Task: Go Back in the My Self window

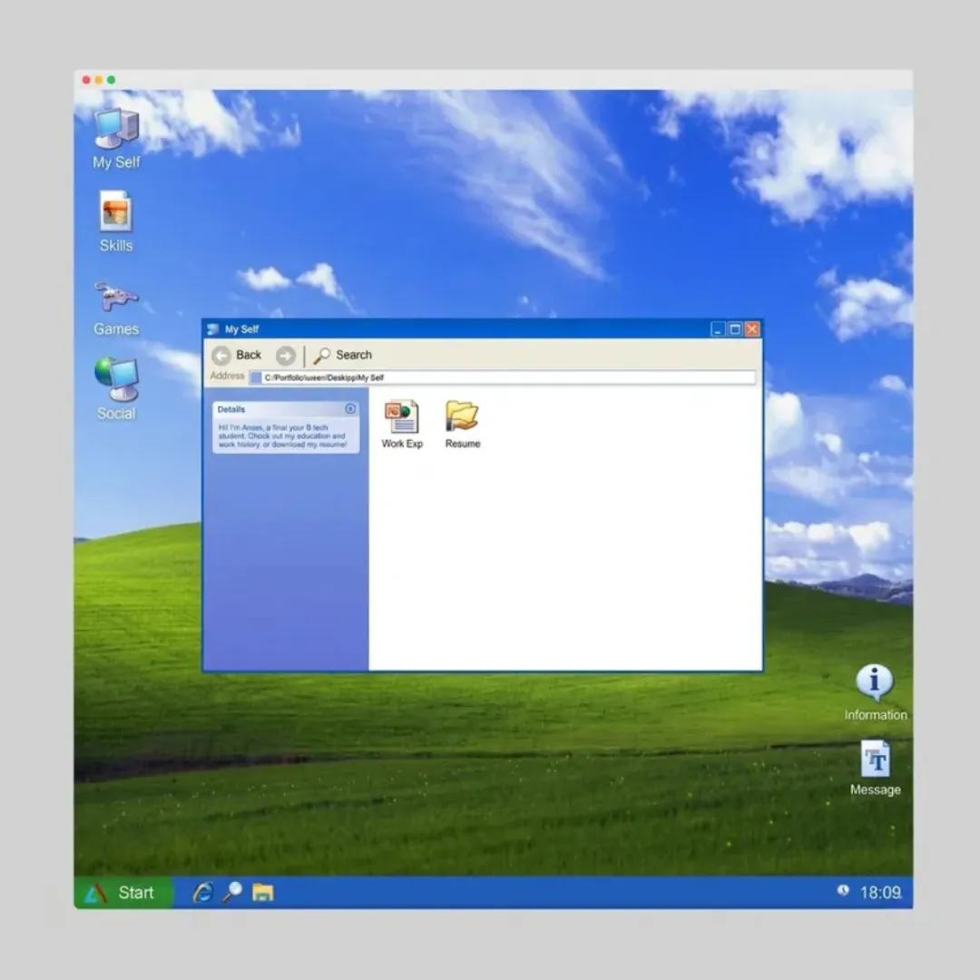Action: 237,355
